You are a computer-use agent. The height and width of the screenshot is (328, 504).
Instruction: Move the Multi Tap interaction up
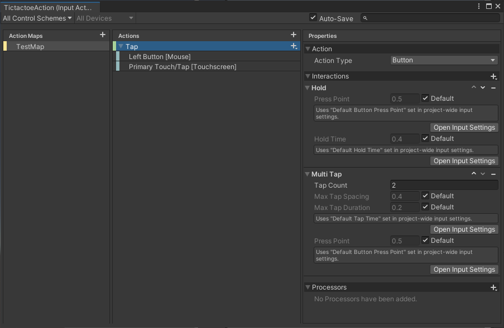[x=473, y=173]
